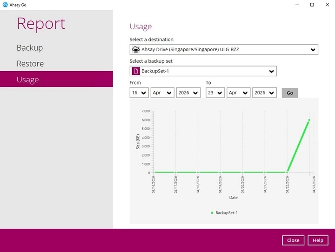Click the peak data point on the chart

tap(309, 120)
